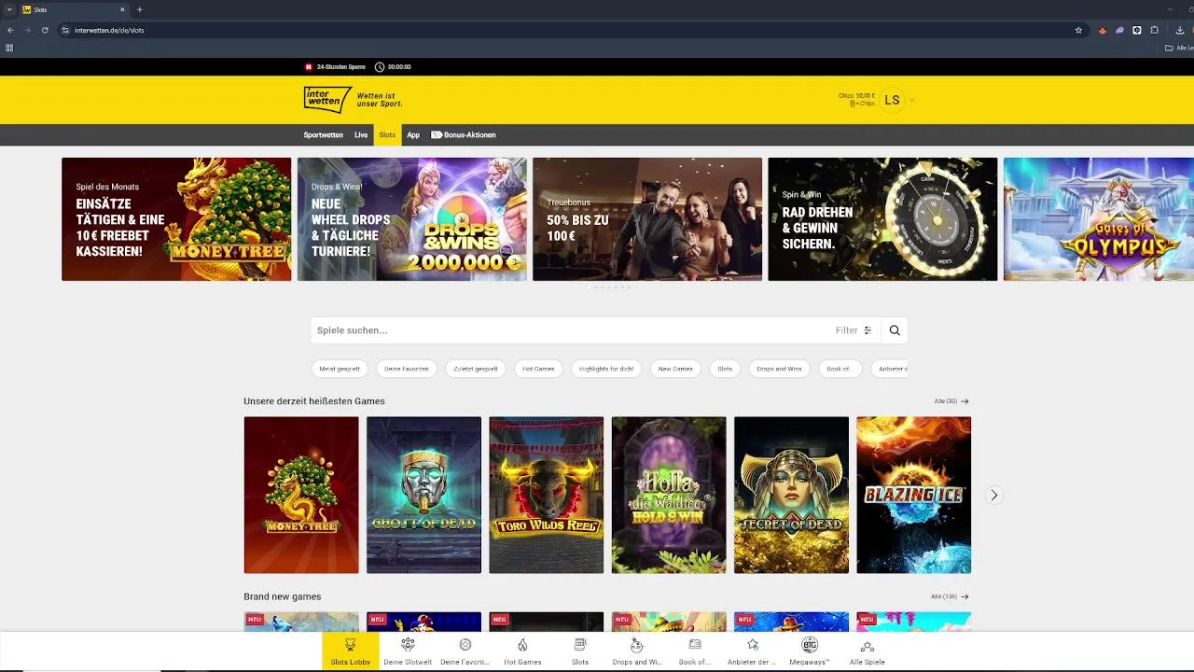Launch the Money Tree game tile
The width and height of the screenshot is (1194, 672).
[x=301, y=495]
